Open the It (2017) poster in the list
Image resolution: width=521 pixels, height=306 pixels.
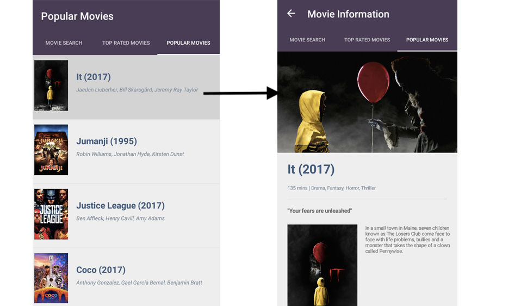click(51, 85)
